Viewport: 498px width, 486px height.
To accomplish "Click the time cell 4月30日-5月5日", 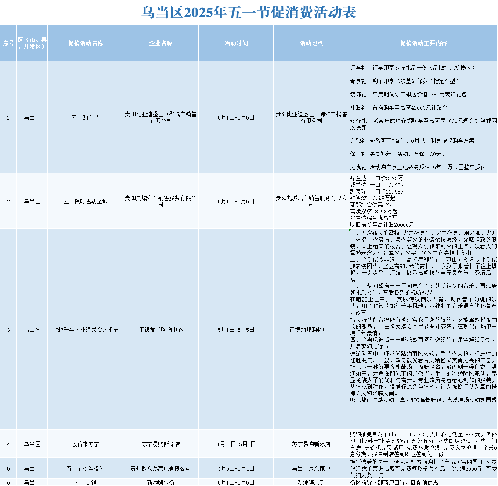I will click(x=236, y=444).
